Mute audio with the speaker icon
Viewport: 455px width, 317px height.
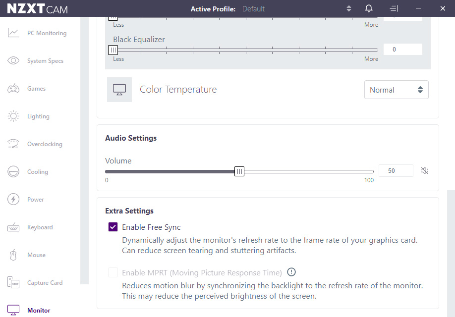424,171
